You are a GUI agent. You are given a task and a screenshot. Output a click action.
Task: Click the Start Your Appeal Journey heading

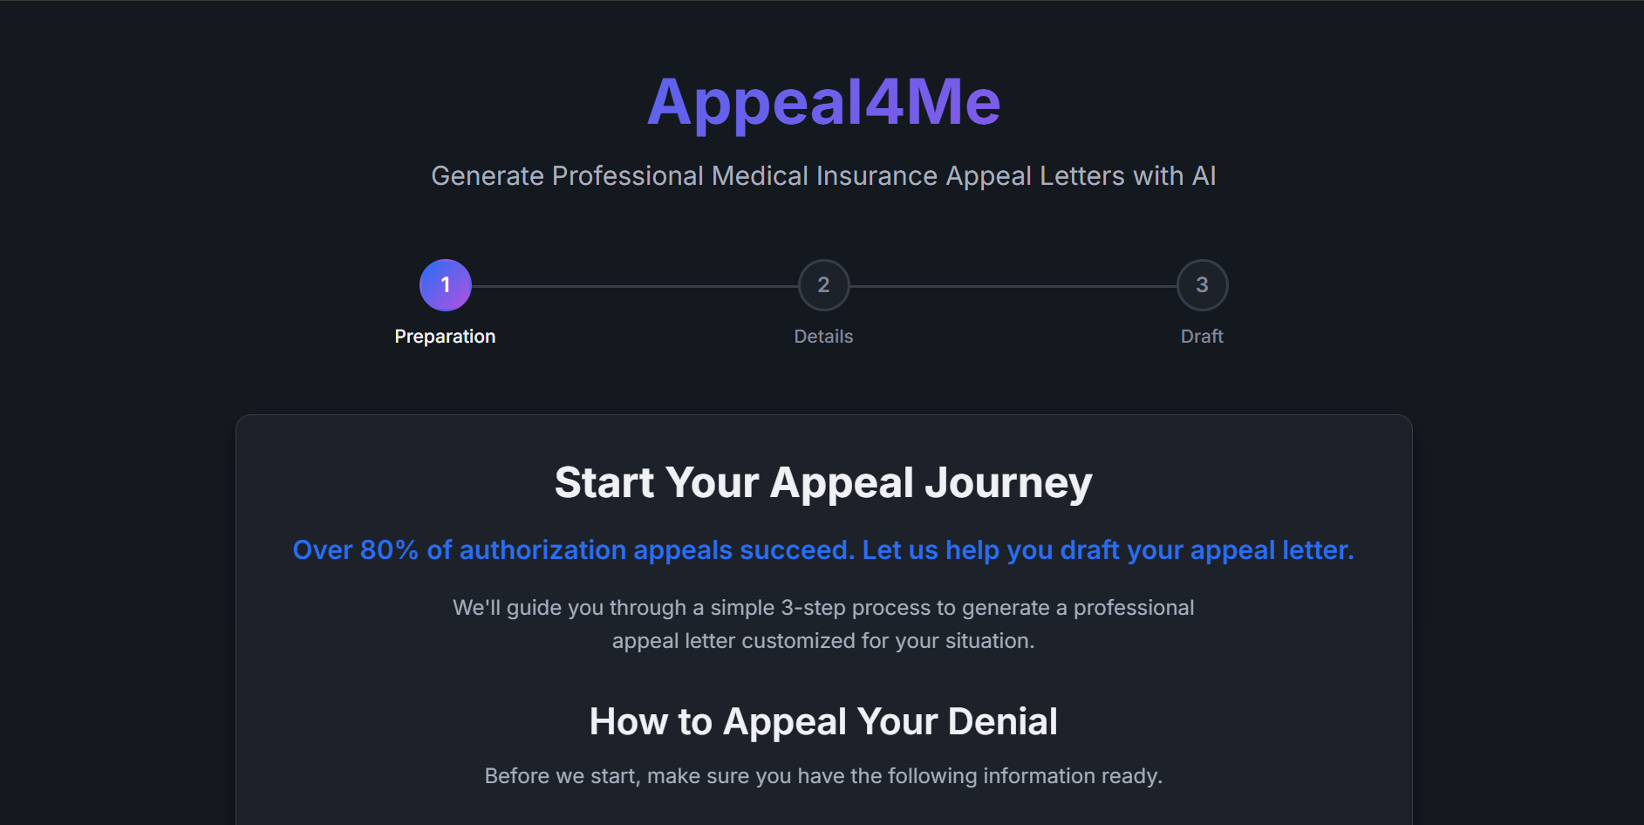(x=823, y=482)
